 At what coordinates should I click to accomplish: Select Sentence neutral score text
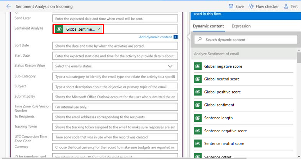[224, 143]
